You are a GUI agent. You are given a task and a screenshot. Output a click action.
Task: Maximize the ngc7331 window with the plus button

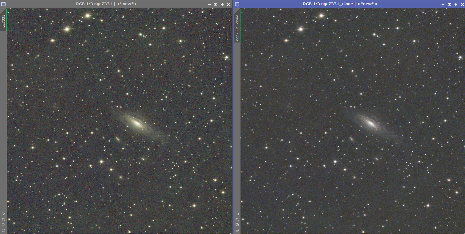click(222, 4)
